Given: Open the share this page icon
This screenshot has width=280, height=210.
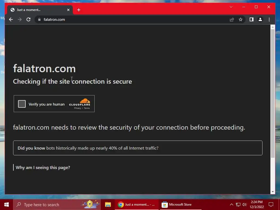Looking at the screenshot, I should coord(232,19).
